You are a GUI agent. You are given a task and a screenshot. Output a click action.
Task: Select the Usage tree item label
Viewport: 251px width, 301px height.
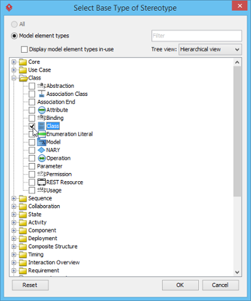pyautogui.click(x=54, y=191)
